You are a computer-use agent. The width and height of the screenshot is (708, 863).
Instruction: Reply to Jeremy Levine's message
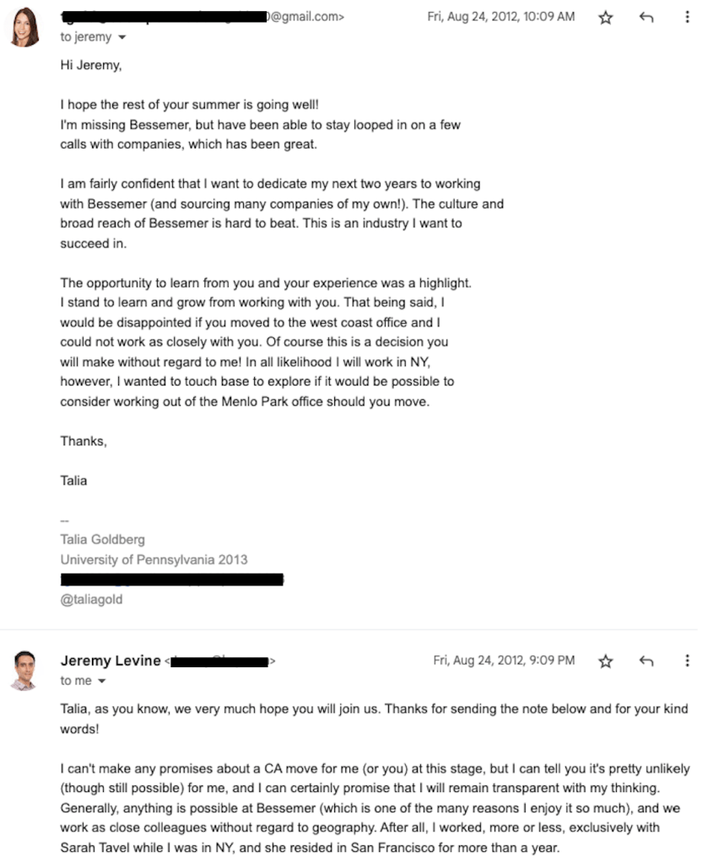(646, 661)
